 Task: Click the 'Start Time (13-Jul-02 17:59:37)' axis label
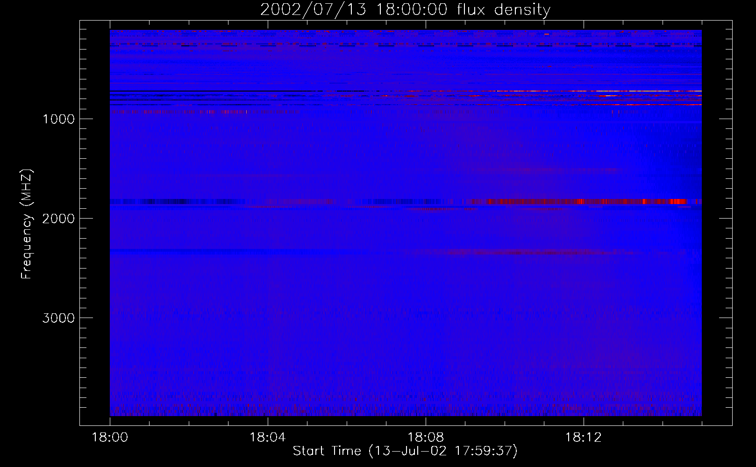[x=405, y=451]
